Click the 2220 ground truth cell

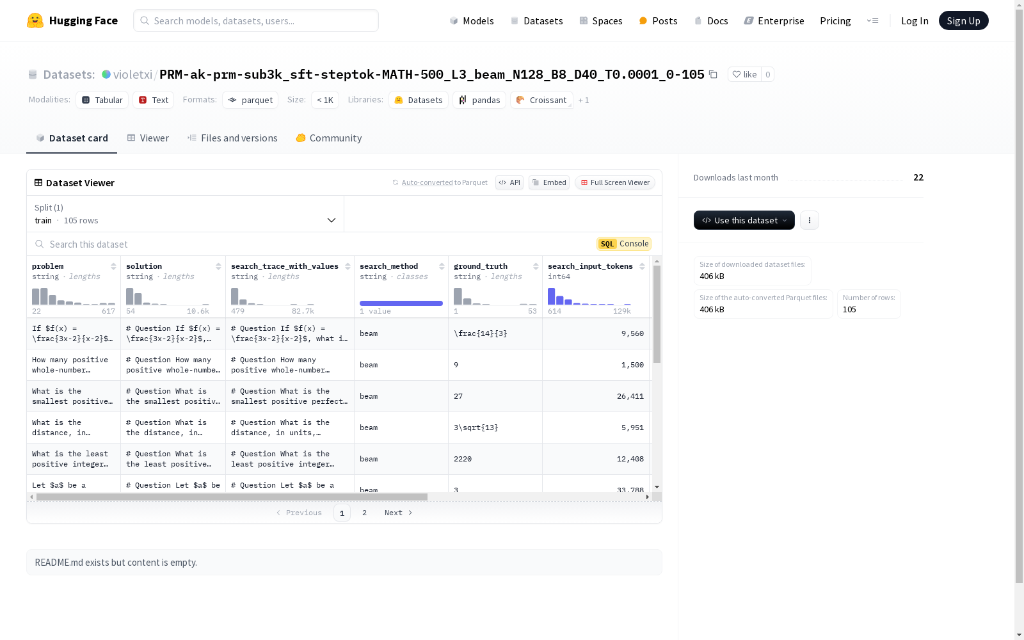[x=495, y=459]
